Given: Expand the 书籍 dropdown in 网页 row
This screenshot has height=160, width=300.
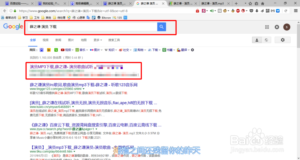Looking at the screenshot, I should pos(174,50).
